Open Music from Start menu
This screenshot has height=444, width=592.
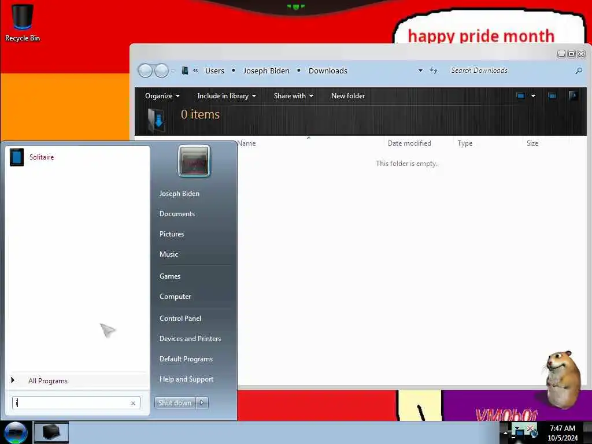tap(169, 254)
